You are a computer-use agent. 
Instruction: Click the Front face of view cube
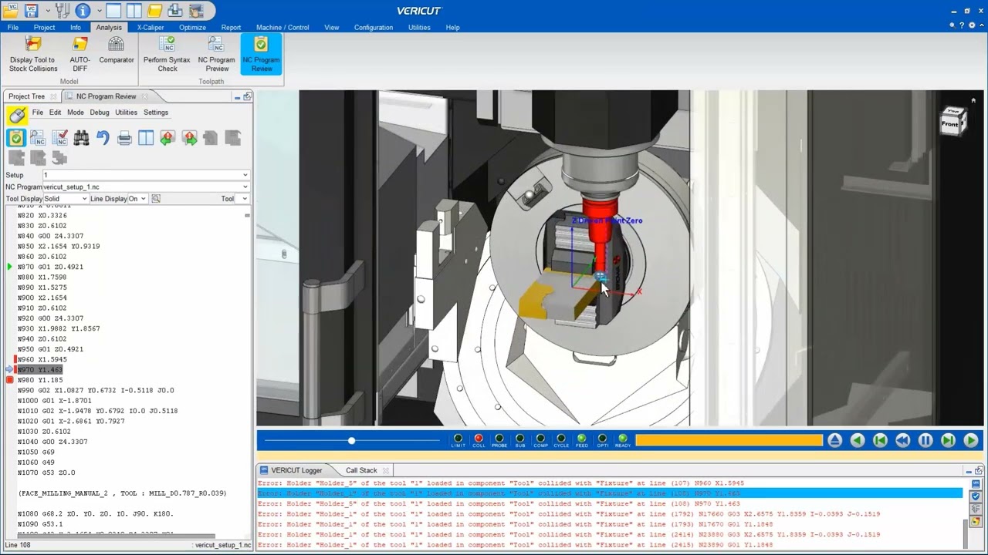pyautogui.click(x=949, y=124)
